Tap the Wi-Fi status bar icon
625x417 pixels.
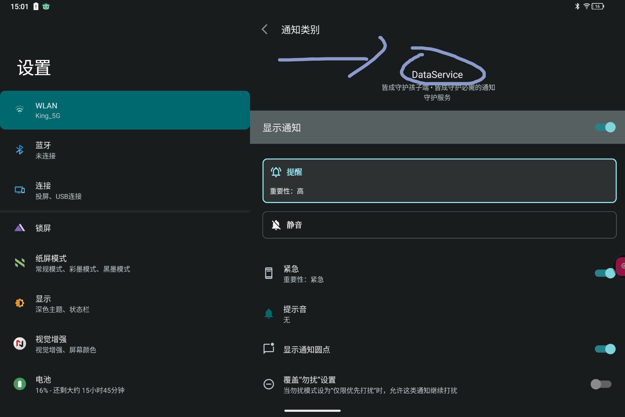click(587, 6)
